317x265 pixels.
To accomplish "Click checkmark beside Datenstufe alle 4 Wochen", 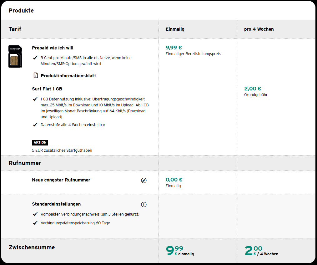I will tap(35, 125).
